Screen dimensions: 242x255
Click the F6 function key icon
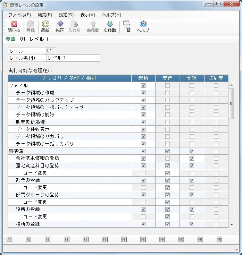tap(105, 239)
